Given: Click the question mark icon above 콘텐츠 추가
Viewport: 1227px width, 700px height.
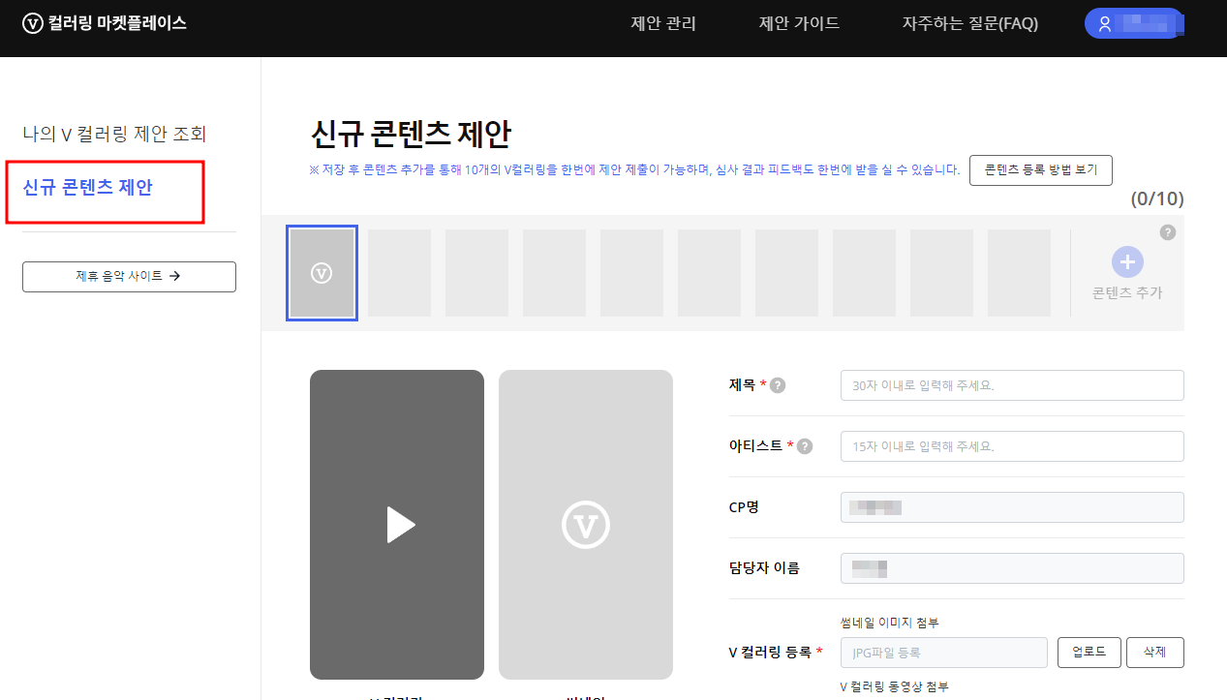Looking at the screenshot, I should pyautogui.click(x=1167, y=232).
